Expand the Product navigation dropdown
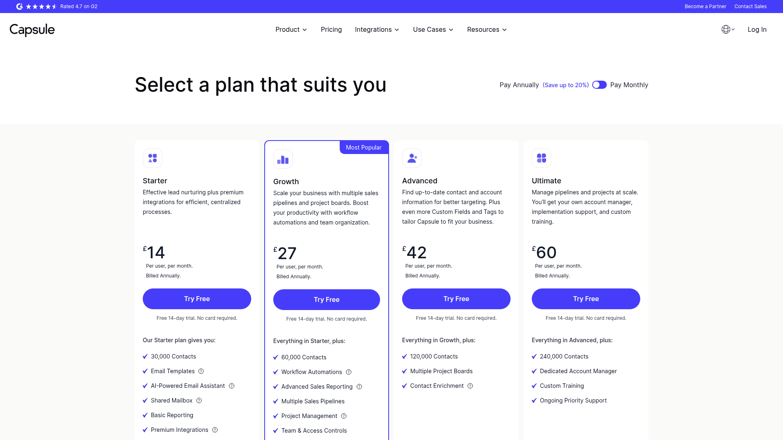Viewport: 783px width, 440px height. click(x=291, y=30)
